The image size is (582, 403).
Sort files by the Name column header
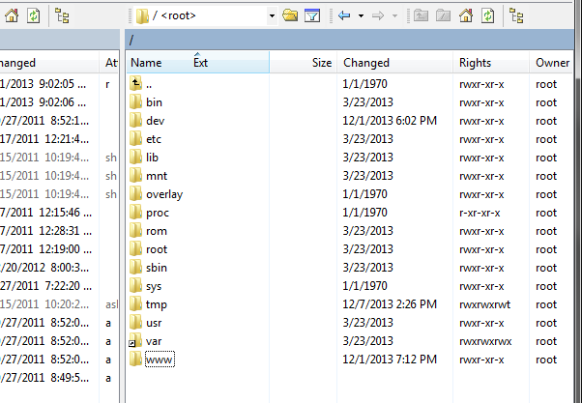pos(146,63)
